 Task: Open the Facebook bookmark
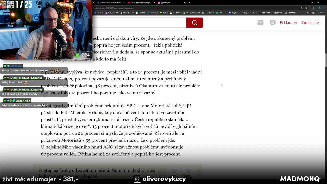pyautogui.click(x=99, y=13)
